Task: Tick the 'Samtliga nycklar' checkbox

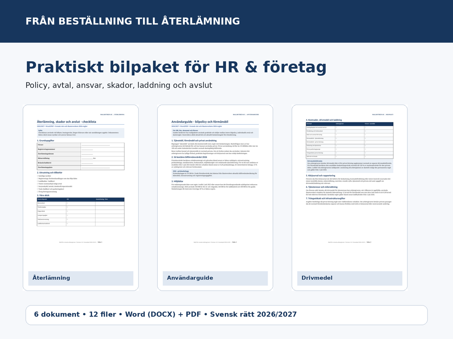Action: pos(37,176)
